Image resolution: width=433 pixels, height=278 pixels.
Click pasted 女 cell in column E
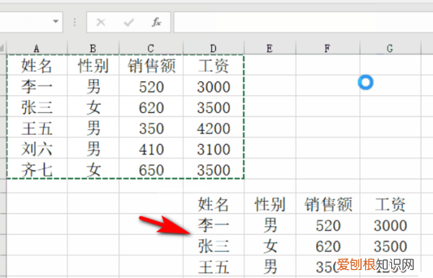coord(270,245)
